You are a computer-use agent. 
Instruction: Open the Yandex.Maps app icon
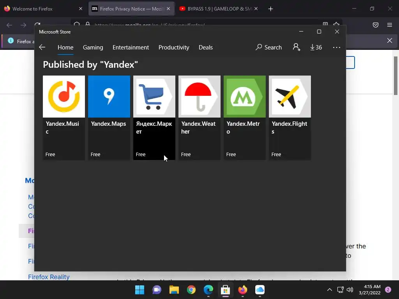click(x=109, y=97)
